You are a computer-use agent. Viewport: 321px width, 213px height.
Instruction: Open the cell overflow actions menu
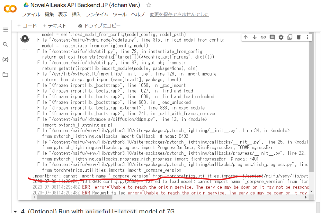point(307,37)
